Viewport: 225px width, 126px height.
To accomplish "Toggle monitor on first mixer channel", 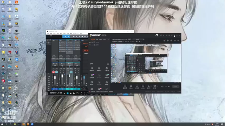I will (57, 72).
